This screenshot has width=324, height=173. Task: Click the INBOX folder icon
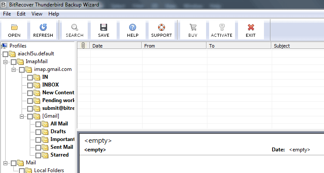[x=37, y=85]
